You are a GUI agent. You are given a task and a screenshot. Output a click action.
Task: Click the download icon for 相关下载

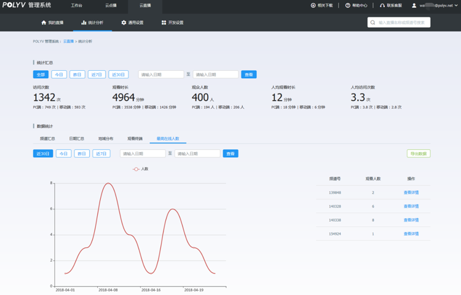[313, 6]
